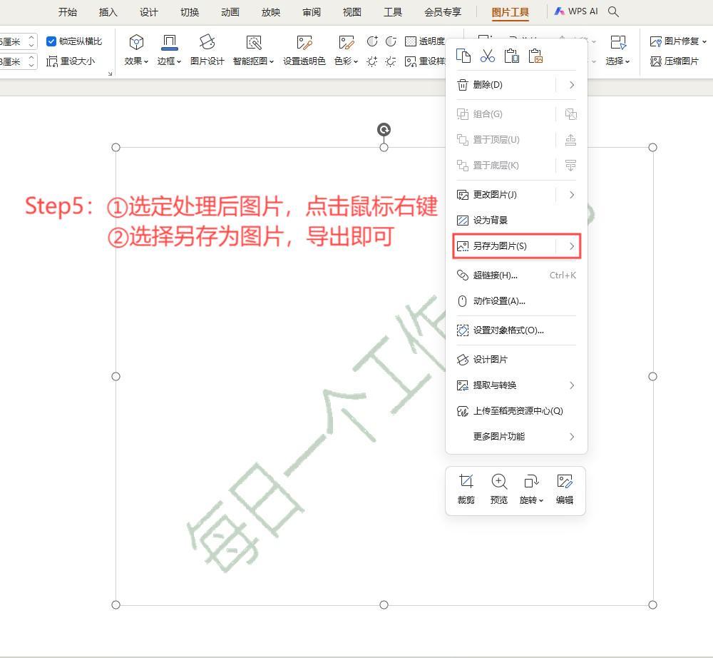Screen dimensions: 713x658
Task: Choose 设置对象格式(O)... menu item
Action: tap(516, 330)
